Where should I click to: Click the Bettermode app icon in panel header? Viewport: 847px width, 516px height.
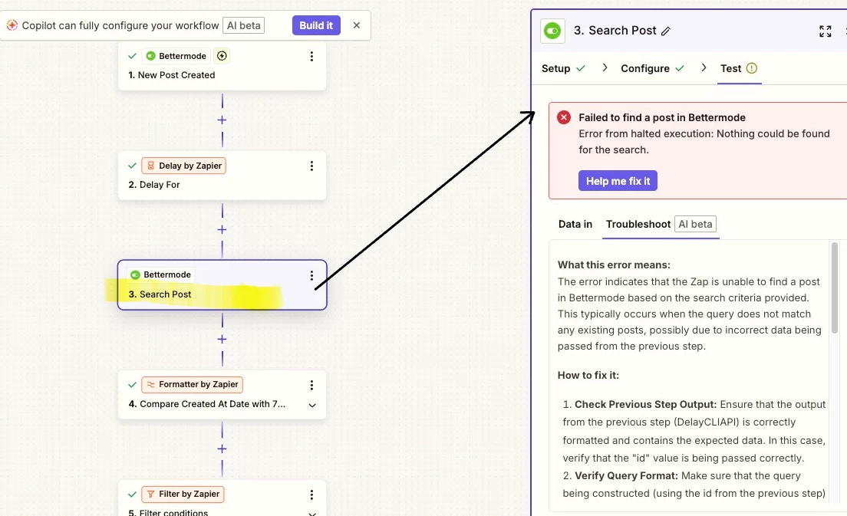[x=552, y=31]
